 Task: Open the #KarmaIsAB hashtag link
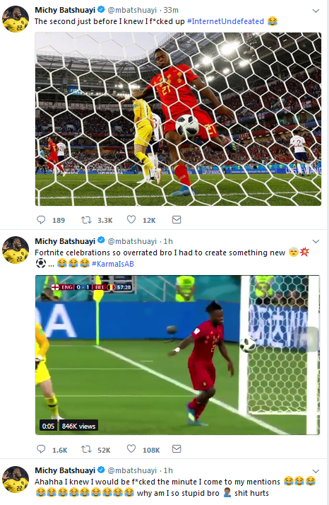pos(112,264)
